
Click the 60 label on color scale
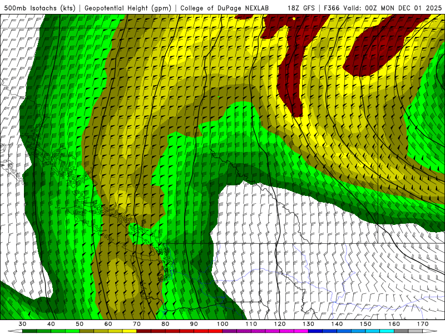pyautogui.click(x=108, y=324)
